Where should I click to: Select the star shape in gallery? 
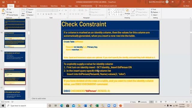coord(121,15)
